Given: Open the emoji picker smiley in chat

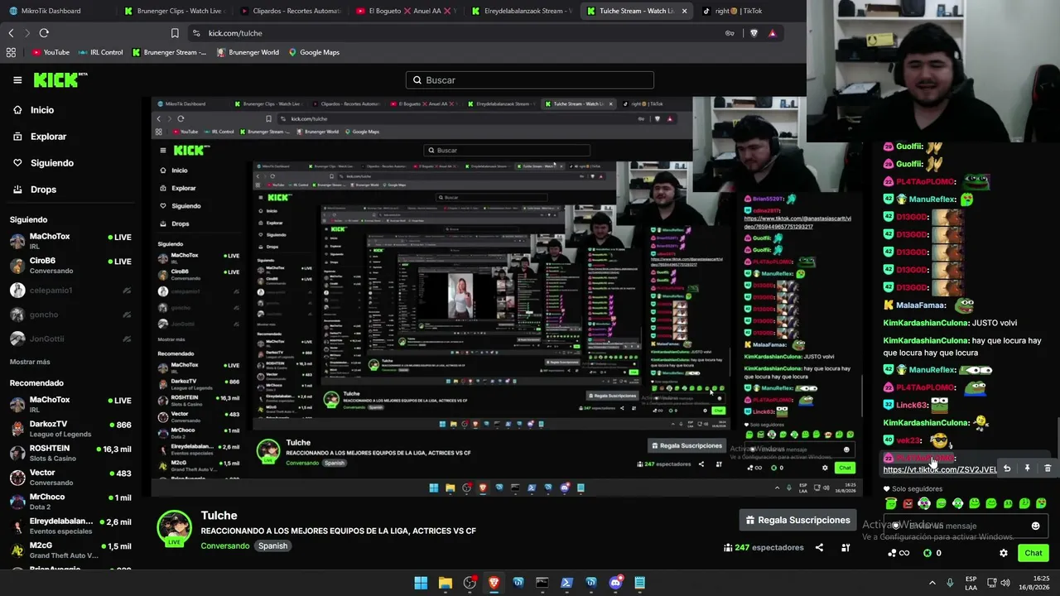Looking at the screenshot, I should [x=1035, y=526].
